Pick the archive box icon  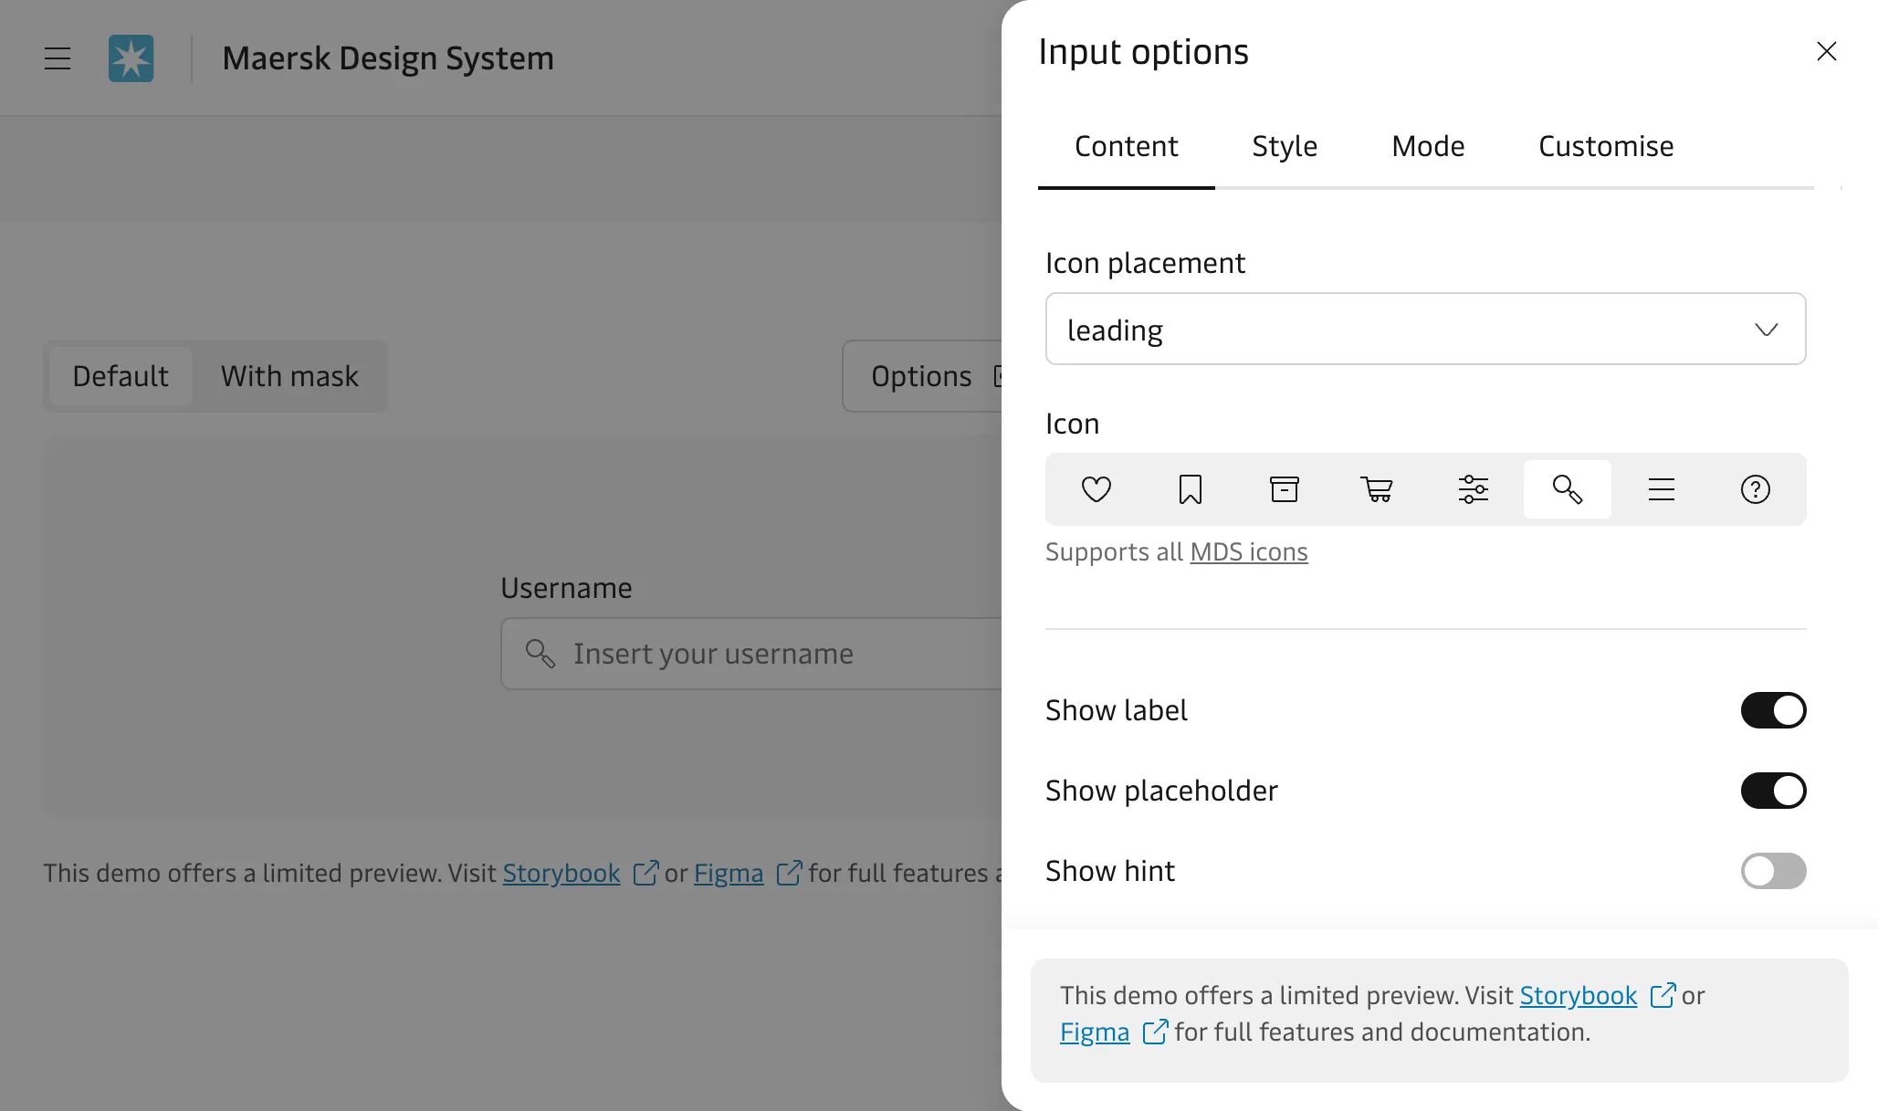[x=1284, y=489]
